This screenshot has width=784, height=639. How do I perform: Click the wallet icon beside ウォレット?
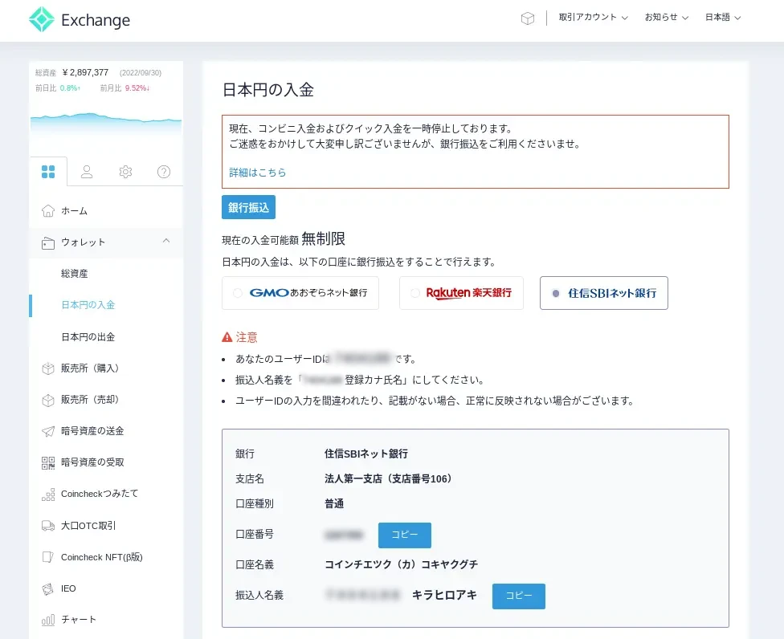(48, 242)
